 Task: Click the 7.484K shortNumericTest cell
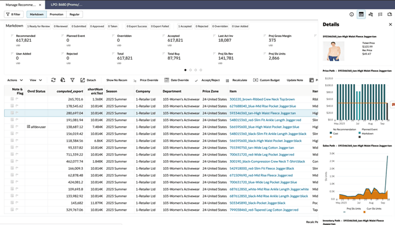(x=94, y=127)
